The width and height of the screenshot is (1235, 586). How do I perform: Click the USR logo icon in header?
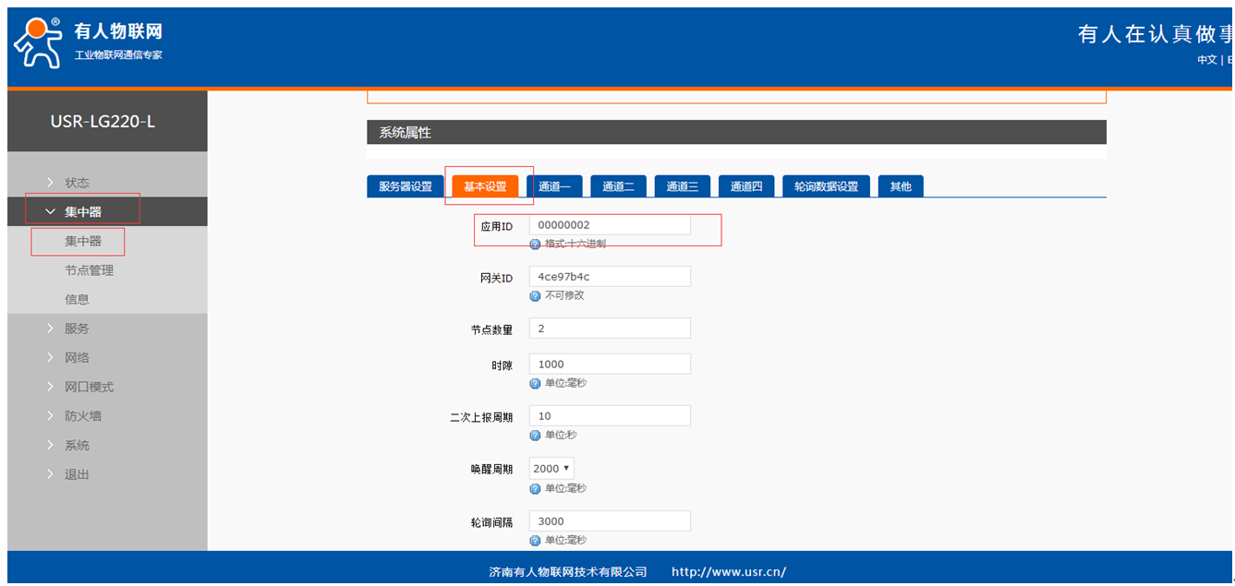(x=37, y=42)
